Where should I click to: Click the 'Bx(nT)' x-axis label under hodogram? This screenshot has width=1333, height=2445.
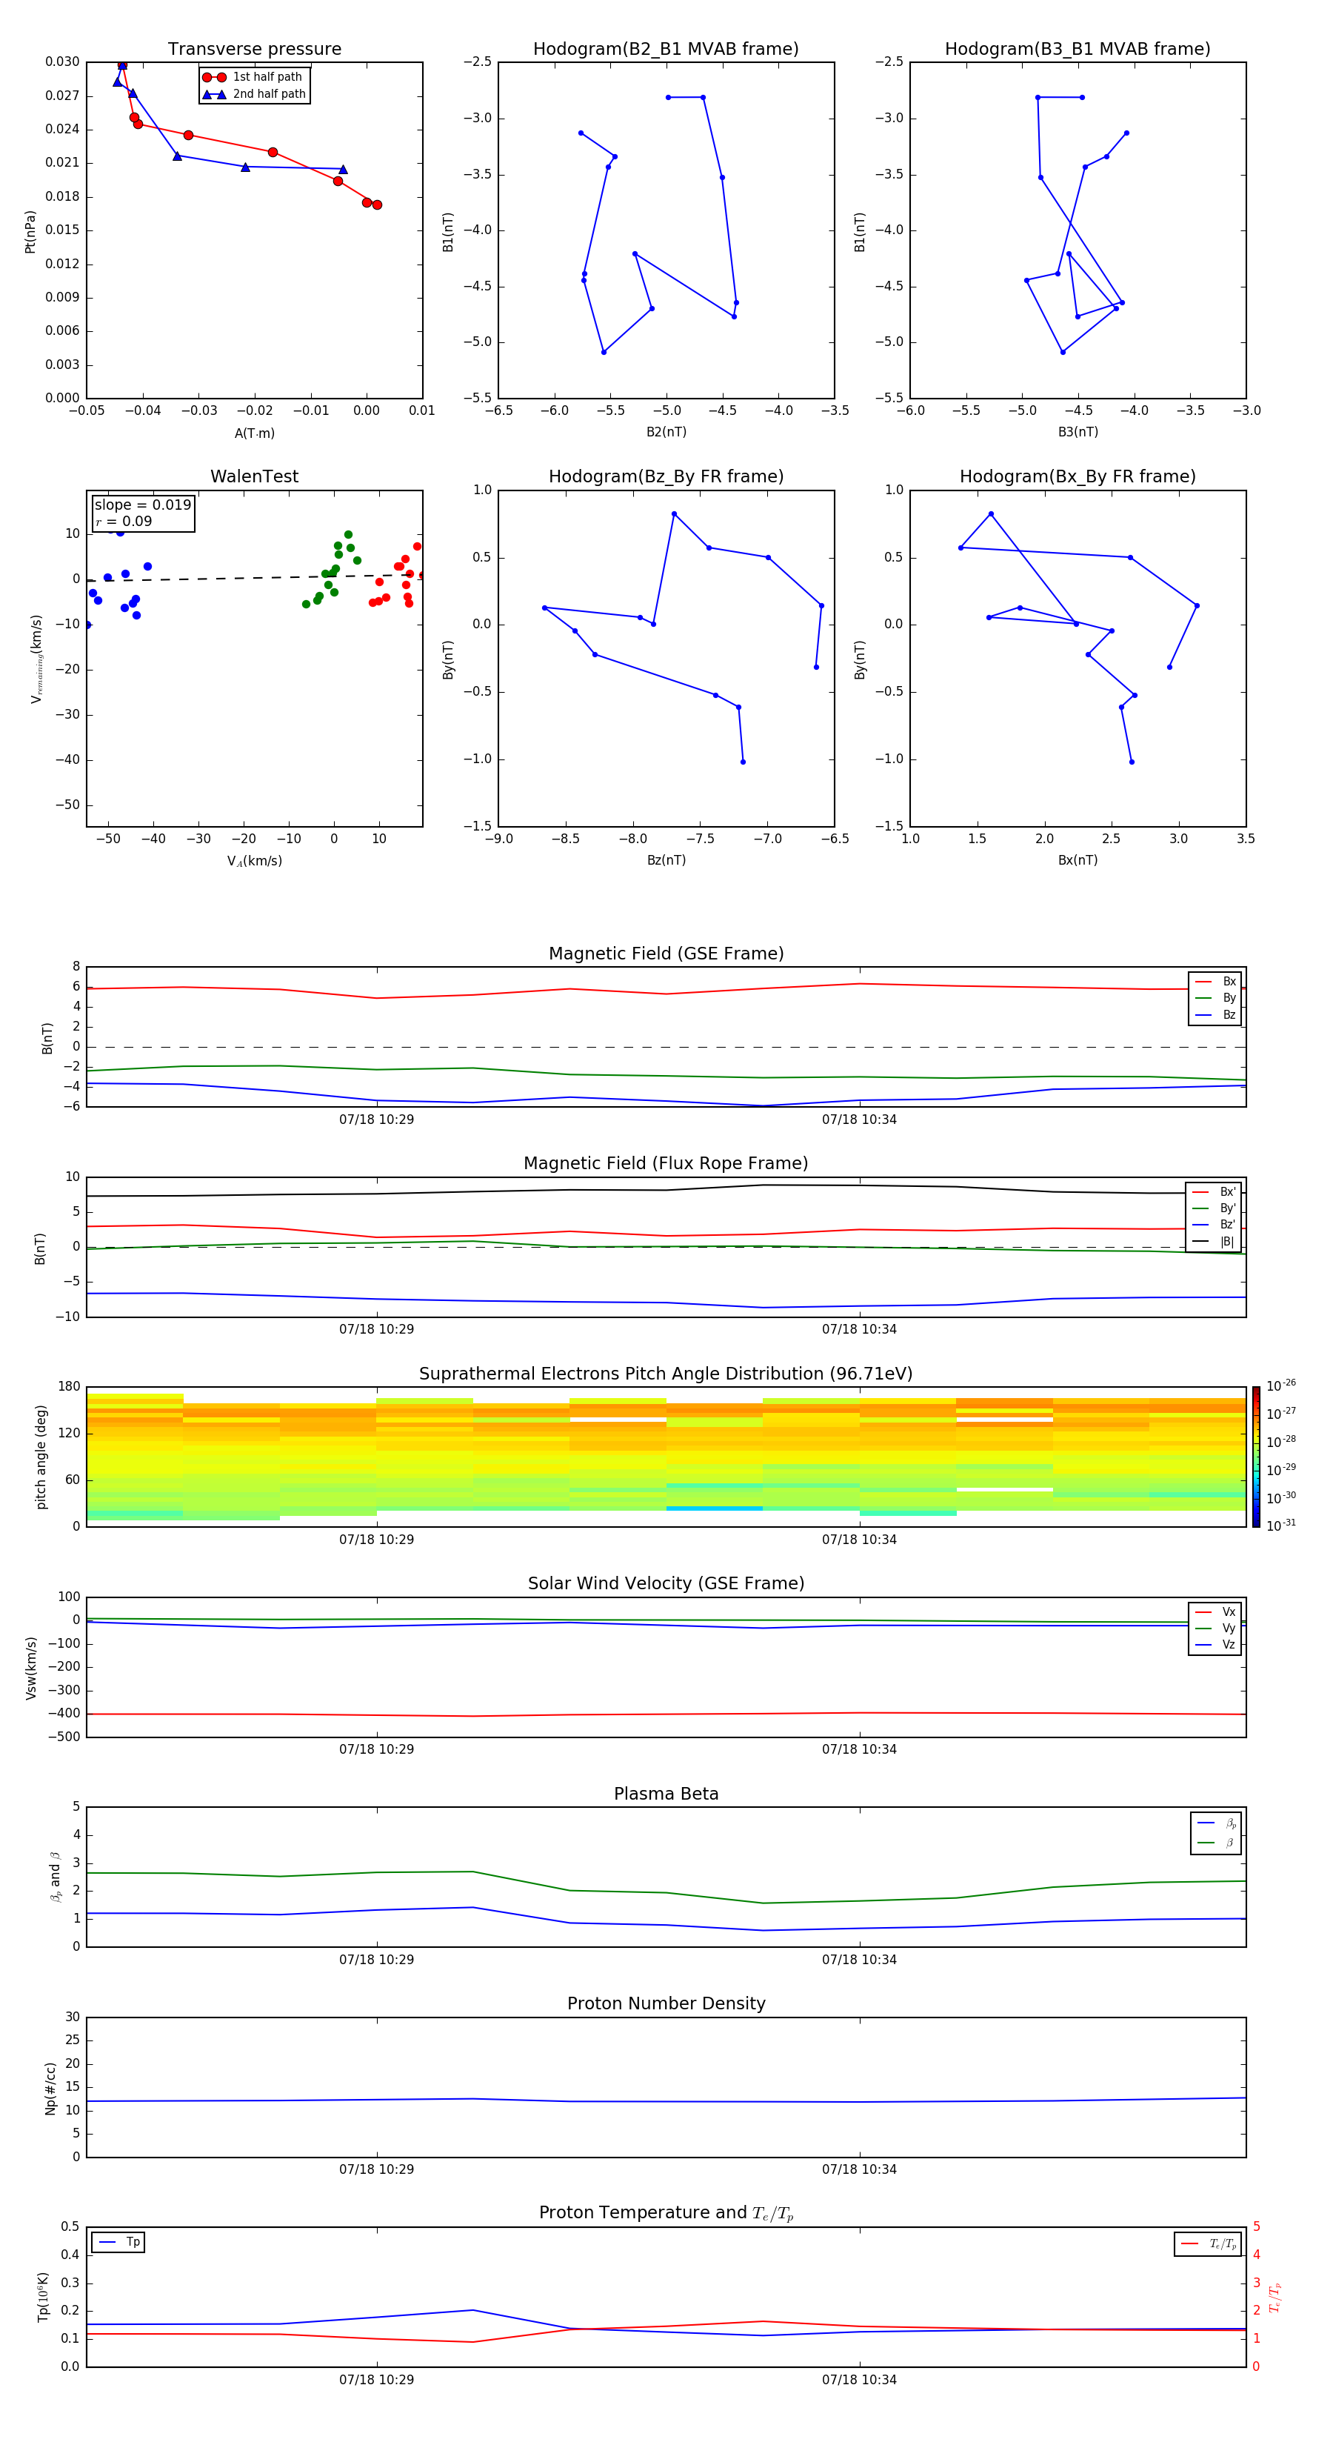1078,860
